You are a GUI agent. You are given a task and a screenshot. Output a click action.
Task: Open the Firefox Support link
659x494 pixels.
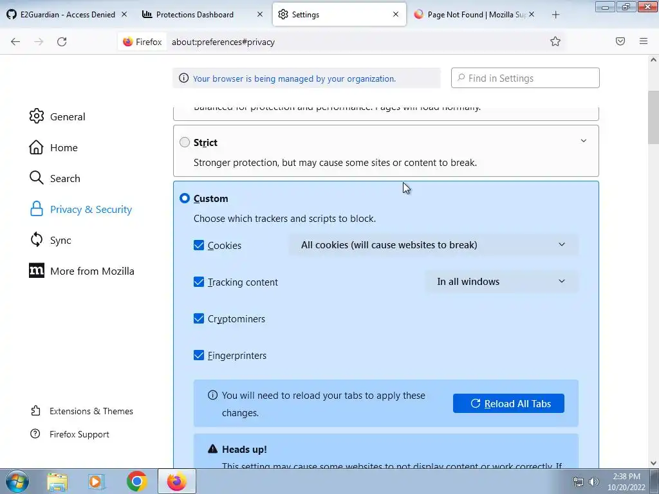click(79, 434)
